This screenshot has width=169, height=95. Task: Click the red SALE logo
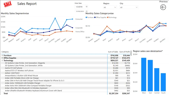[x=8, y=4]
